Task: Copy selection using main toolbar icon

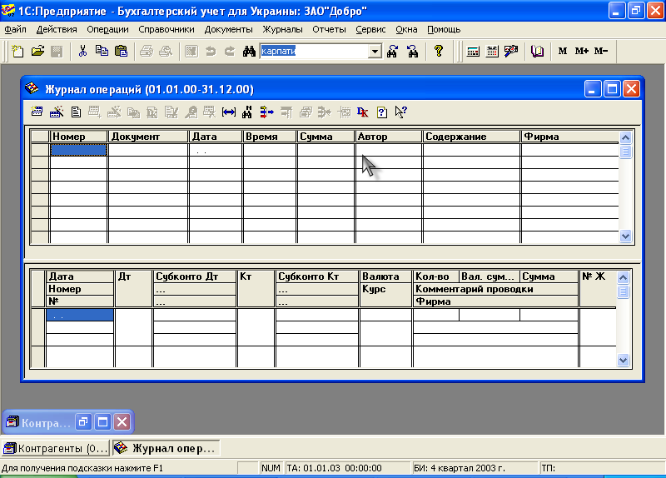Action: tap(102, 52)
